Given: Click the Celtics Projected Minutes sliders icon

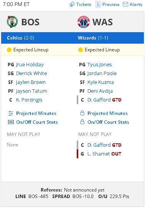Looking at the screenshot, I should coord(11,113).
